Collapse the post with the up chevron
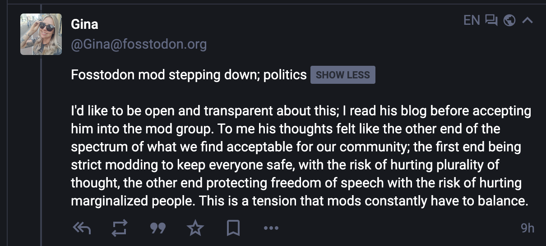Viewport: 546px width, 246px height. [x=527, y=20]
